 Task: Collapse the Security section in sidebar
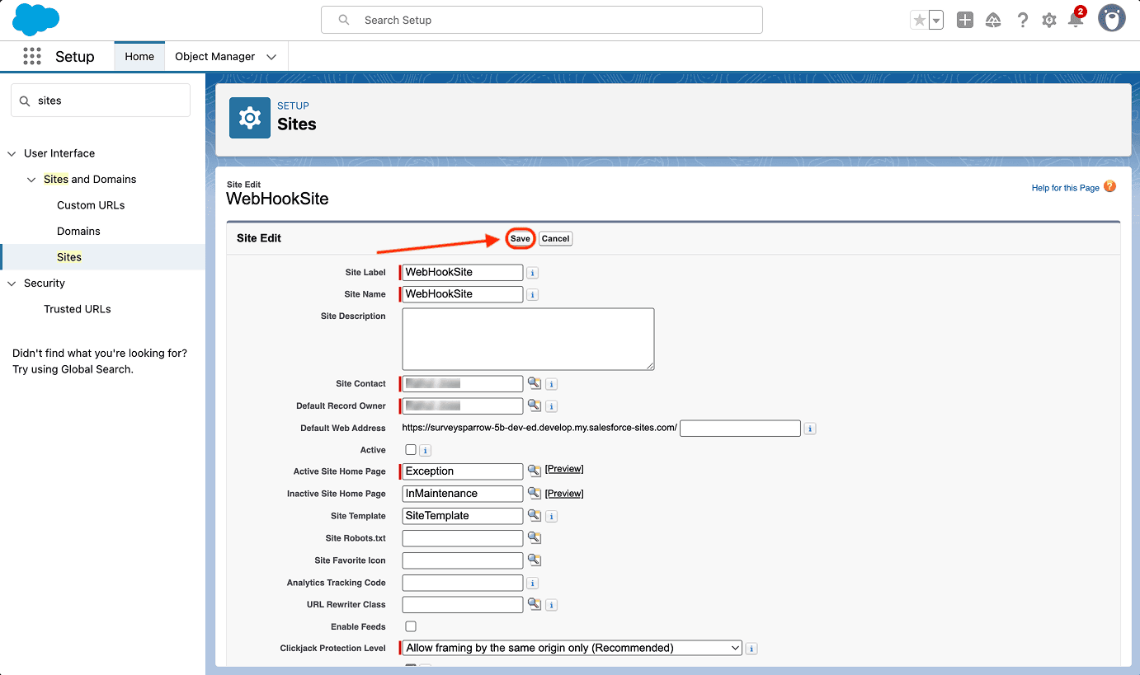[x=12, y=284]
